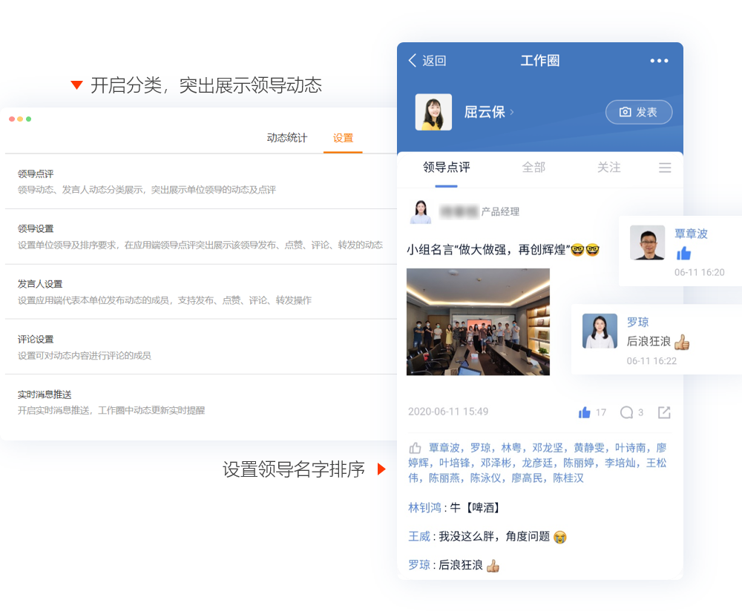
Task: Open 屈云保 profile avatar in header
Action: point(433,112)
